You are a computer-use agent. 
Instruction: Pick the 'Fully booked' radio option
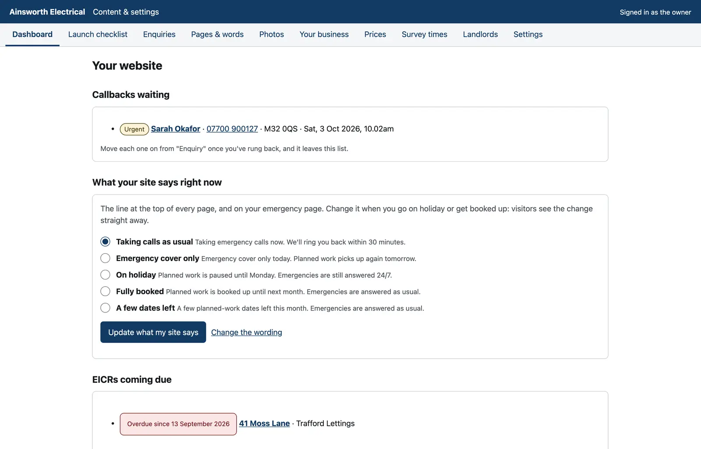point(105,291)
